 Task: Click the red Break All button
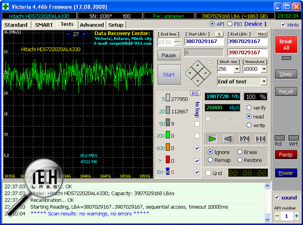(286, 44)
